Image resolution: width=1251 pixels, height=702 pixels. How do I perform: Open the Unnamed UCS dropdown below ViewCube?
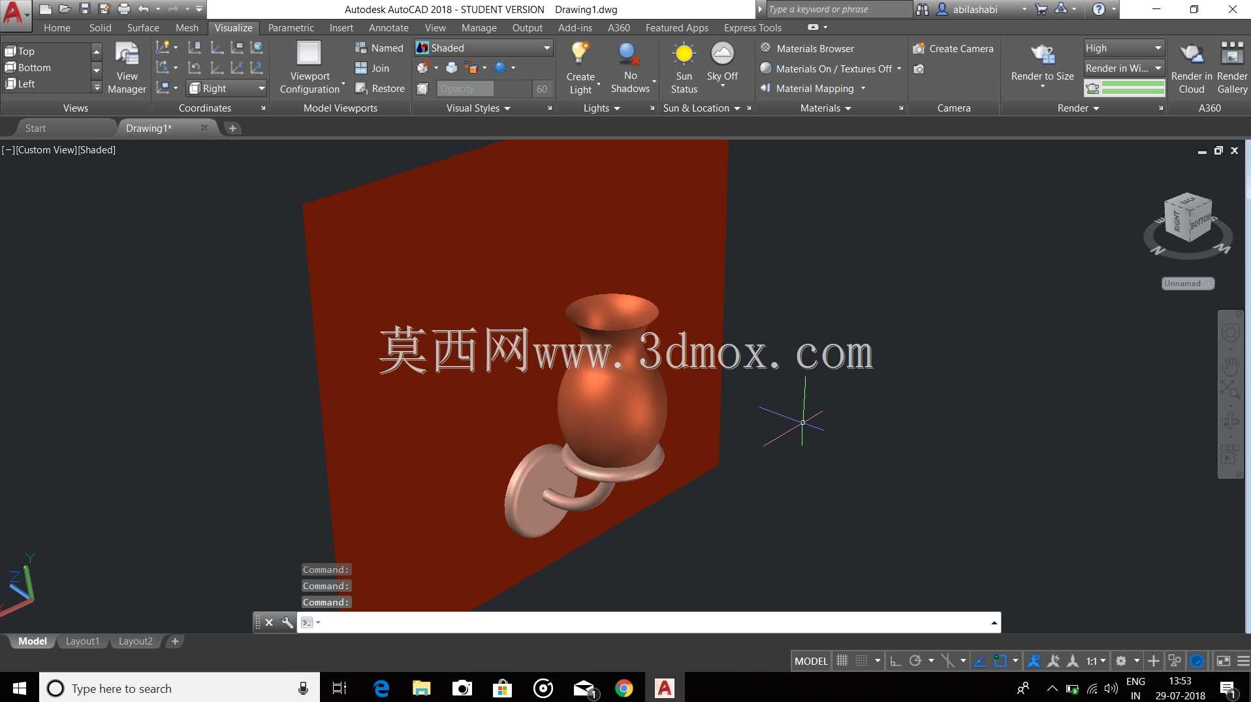[x=1188, y=283]
